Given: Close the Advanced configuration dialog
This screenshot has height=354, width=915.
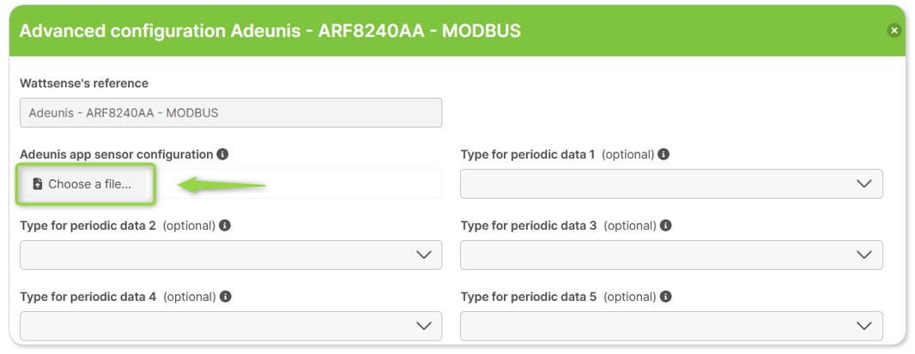Looking at the screenshot, I should point(894,30).
